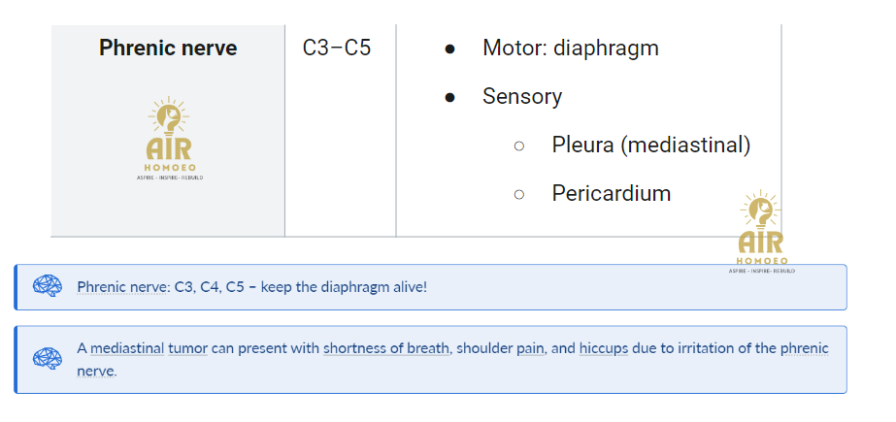The width and height of the screenshot is (896, 422).
Task: Click the 'shoulder pain' underlined 'pain' link
Action: 531,348
